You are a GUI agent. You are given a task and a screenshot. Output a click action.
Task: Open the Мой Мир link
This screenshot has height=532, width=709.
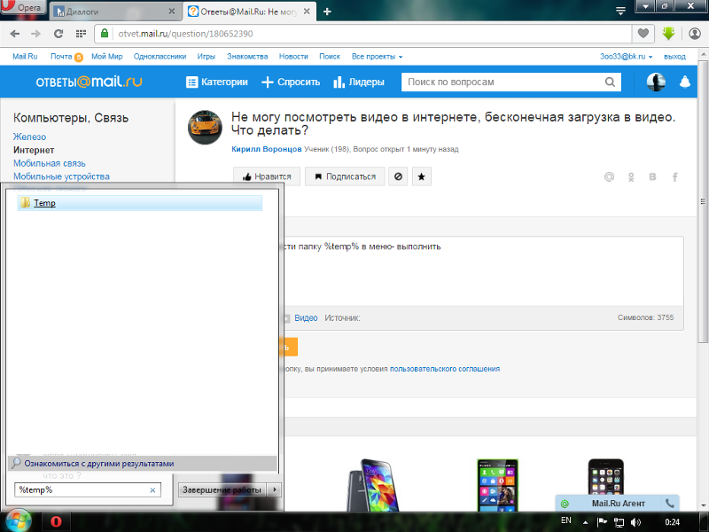[x=106, y=57]
